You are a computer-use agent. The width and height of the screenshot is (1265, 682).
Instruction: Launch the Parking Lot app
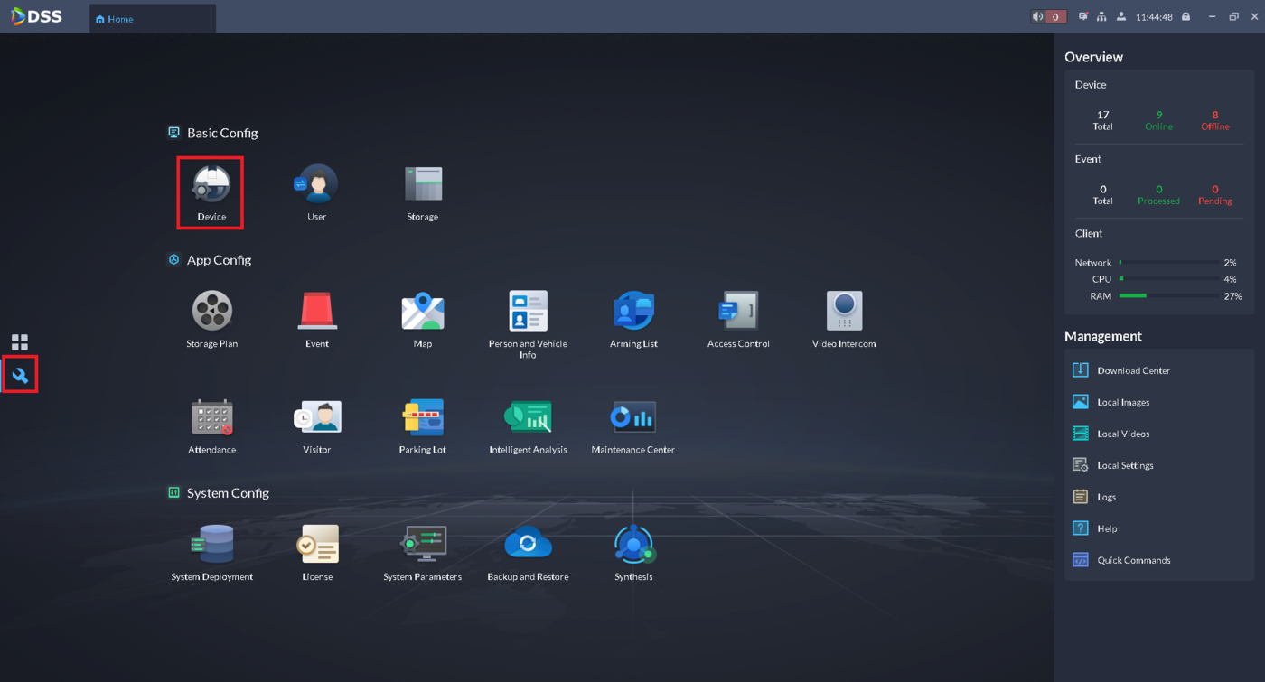click(422, 417)
